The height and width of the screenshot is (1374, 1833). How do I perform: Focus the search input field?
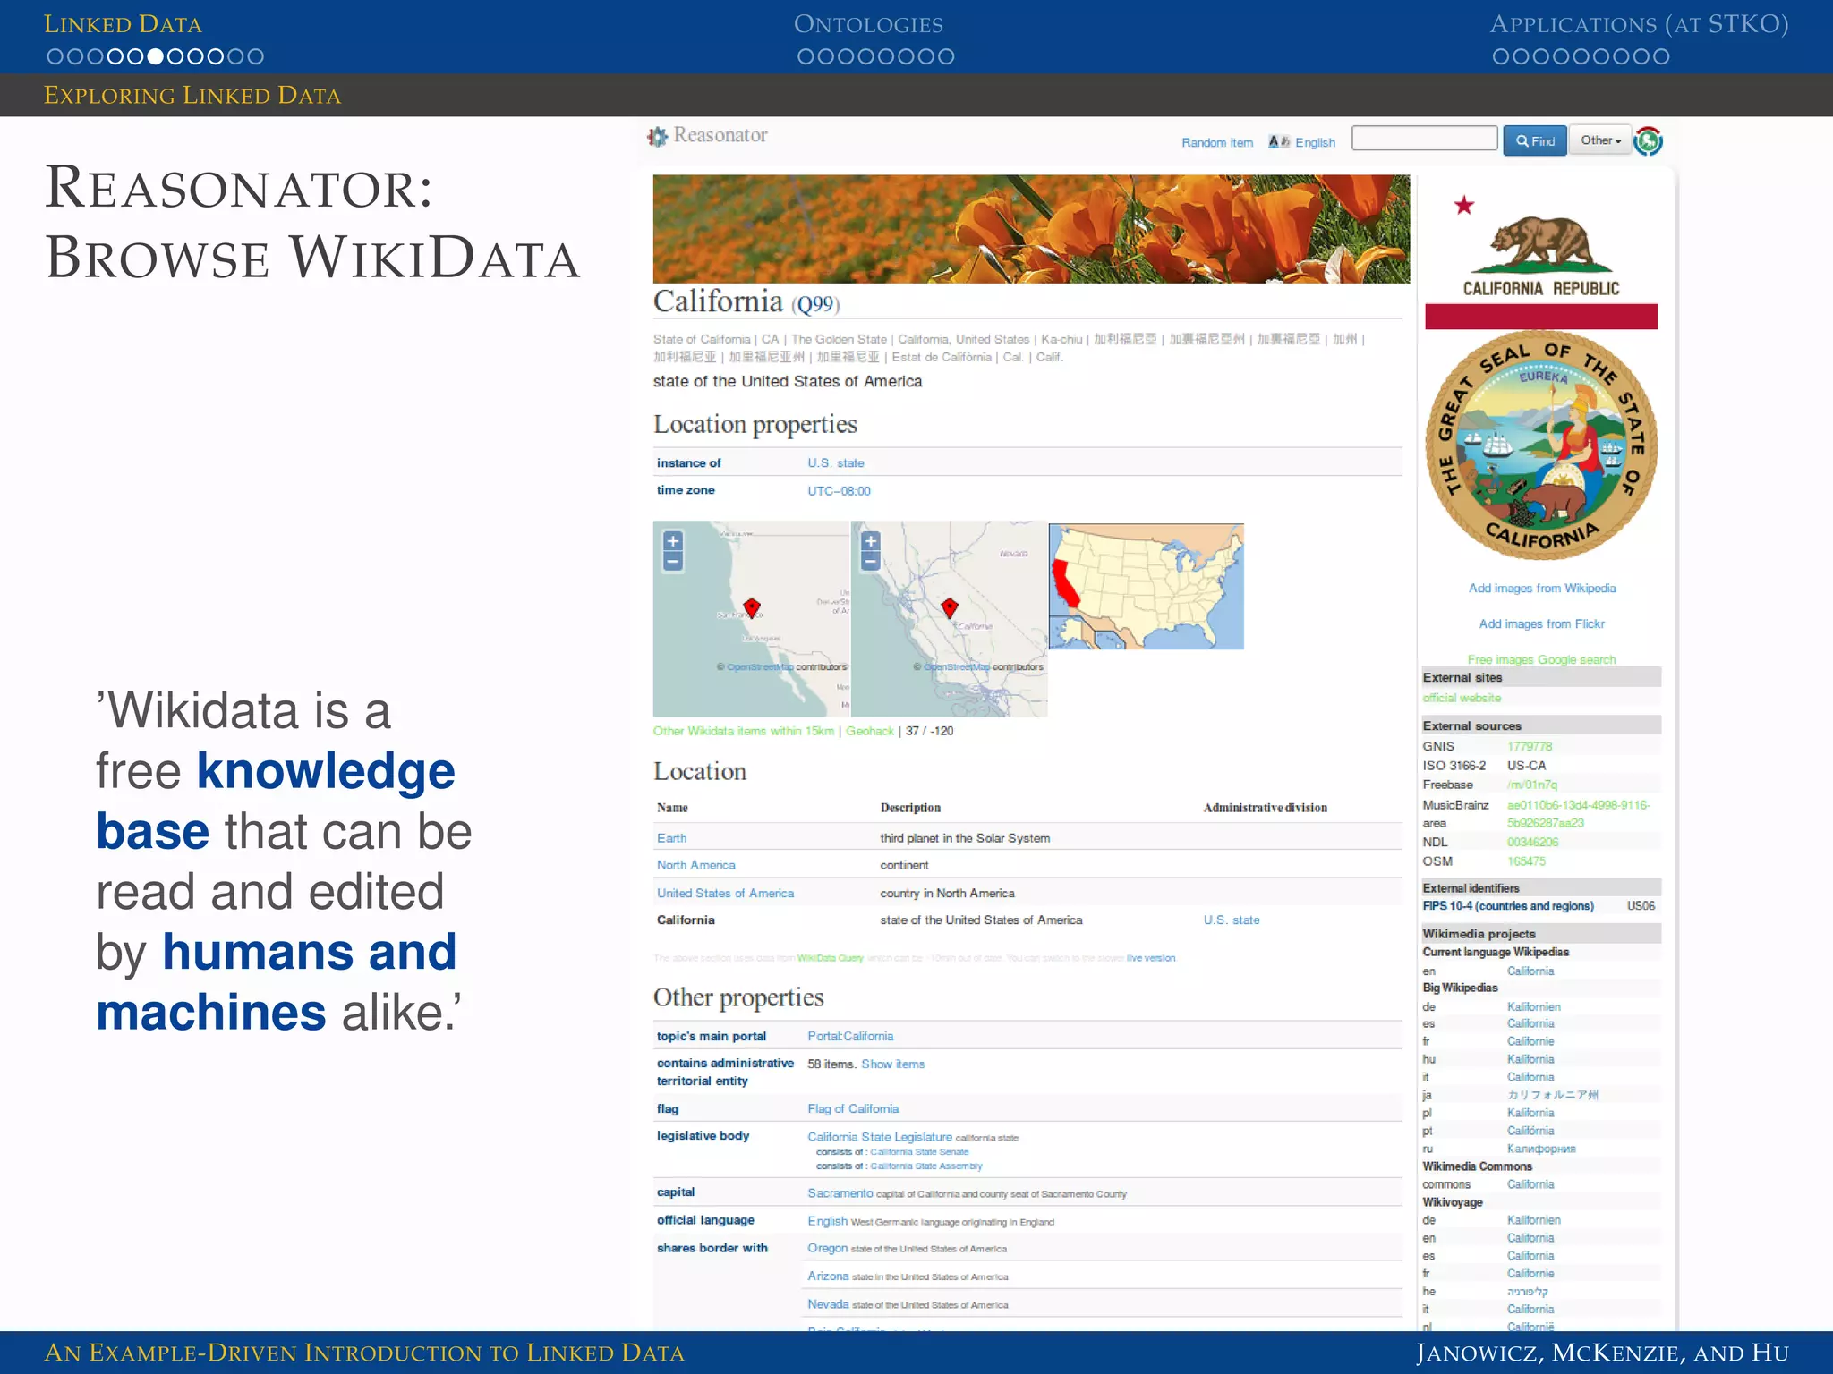pyautogui.click(x=1424, y=139)
